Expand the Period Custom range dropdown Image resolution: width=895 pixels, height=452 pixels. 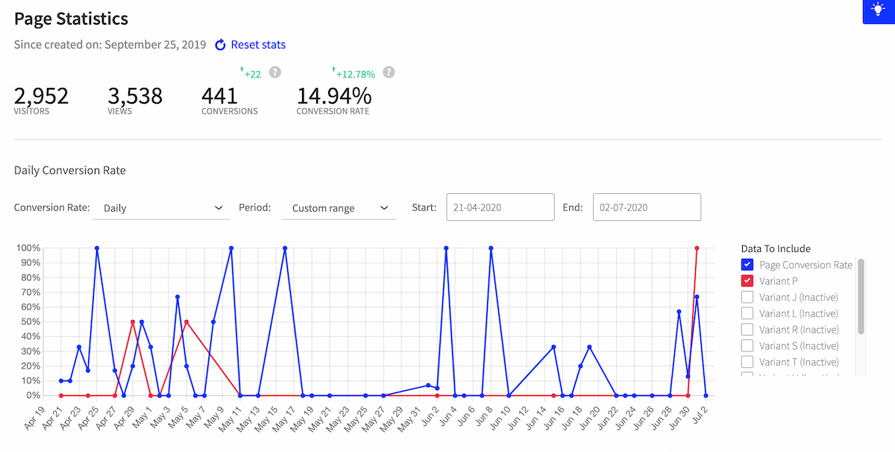339,208
